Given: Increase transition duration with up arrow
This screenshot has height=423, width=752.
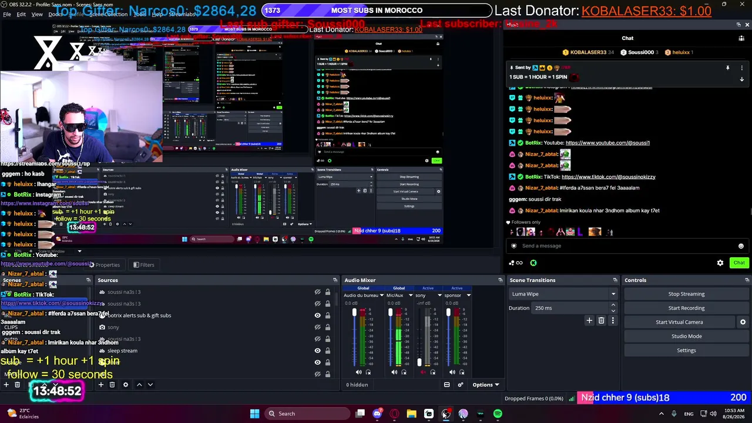Looking at the screenshot, I should (613, 305).
